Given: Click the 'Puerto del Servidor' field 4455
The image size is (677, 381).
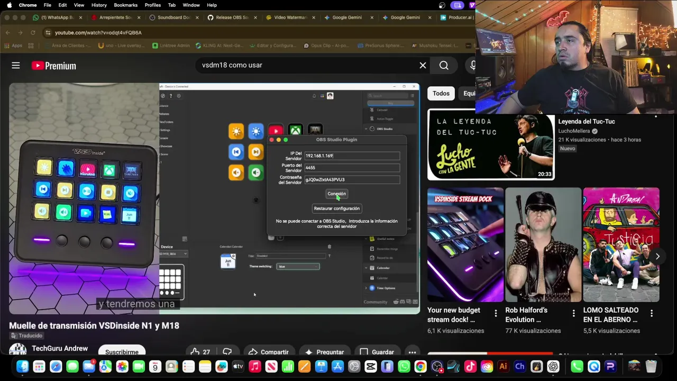Looking at the screenshot, I should 352,168.
